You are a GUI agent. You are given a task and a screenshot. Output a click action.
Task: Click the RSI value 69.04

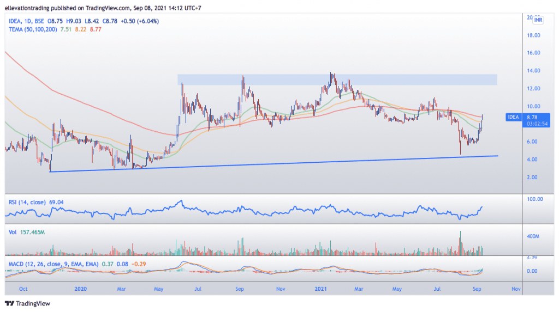coord(56,202)
